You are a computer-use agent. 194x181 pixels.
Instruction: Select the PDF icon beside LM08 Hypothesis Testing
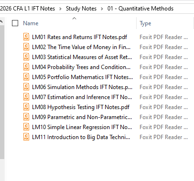pyautogui.click(x=26, y=107)
